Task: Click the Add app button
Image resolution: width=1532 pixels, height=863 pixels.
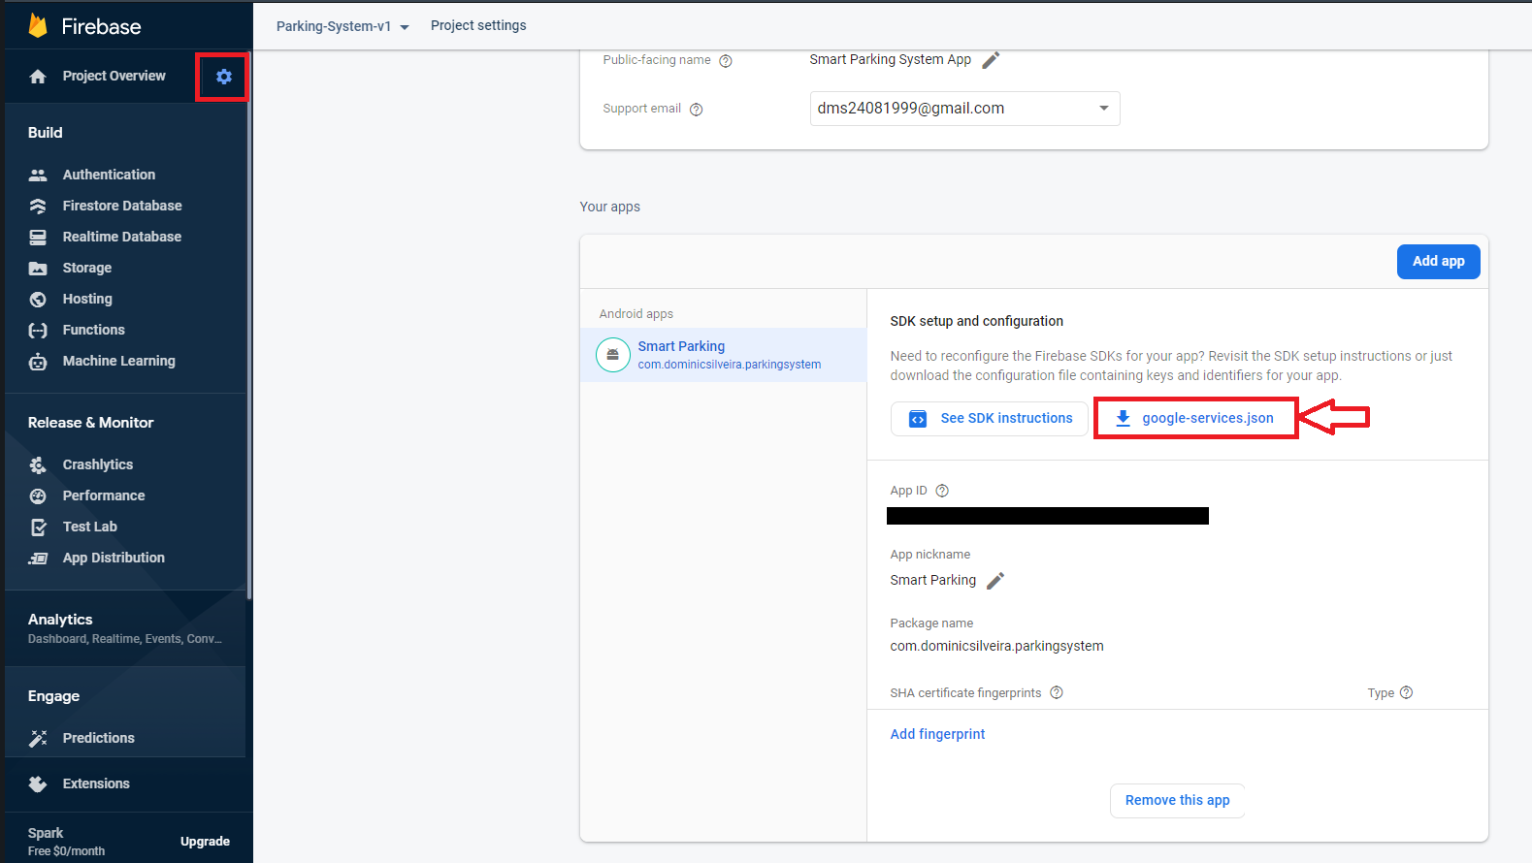Action: point(1438,262)
